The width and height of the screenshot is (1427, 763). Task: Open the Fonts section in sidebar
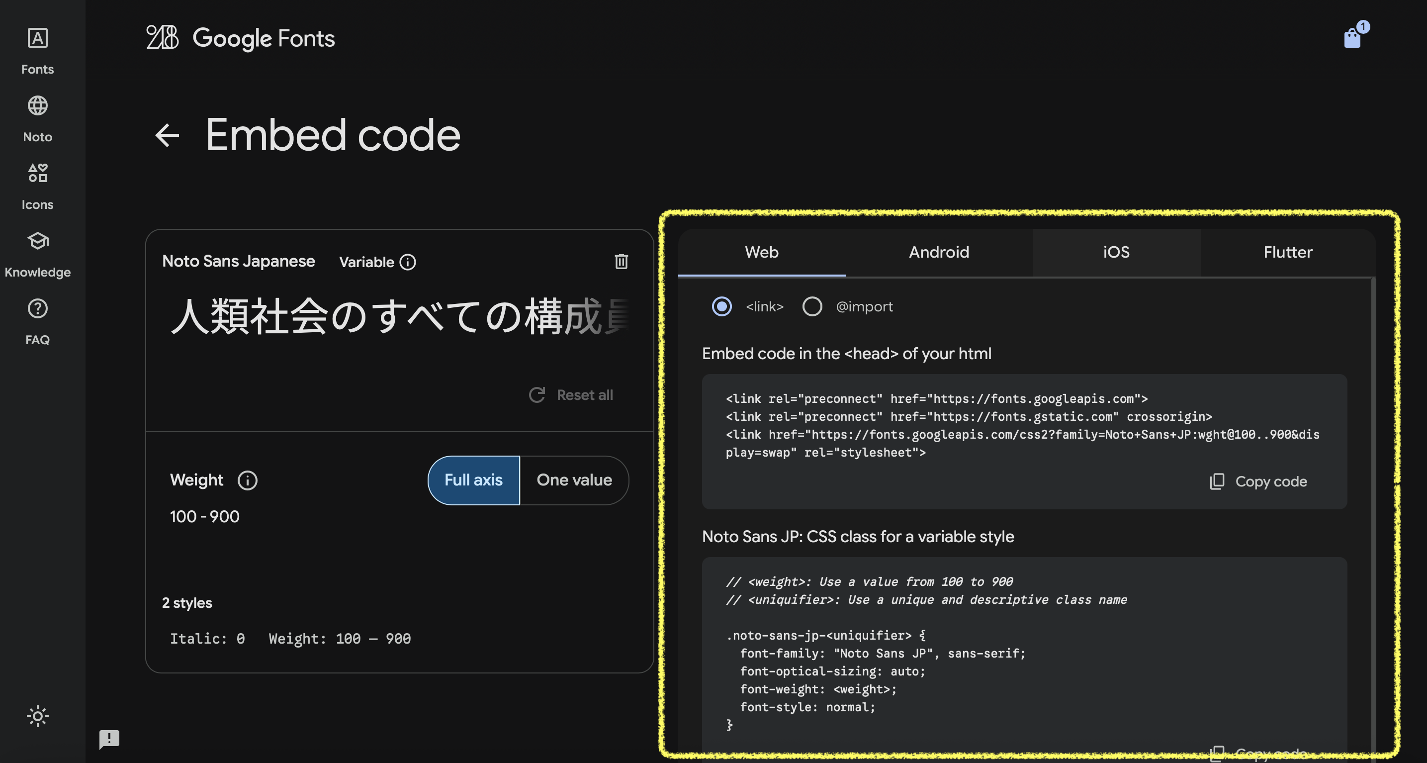click(37, 51)
